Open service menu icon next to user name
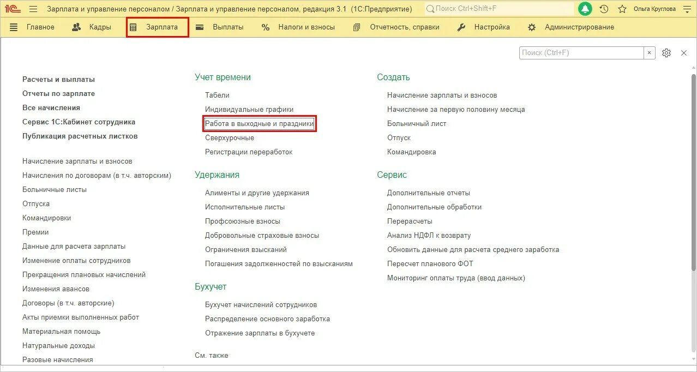 687,9
